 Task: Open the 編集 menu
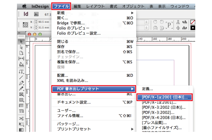coord(77,6)
